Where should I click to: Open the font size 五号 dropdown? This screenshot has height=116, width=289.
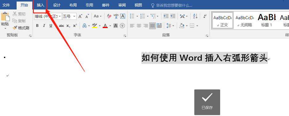point(74,16)
